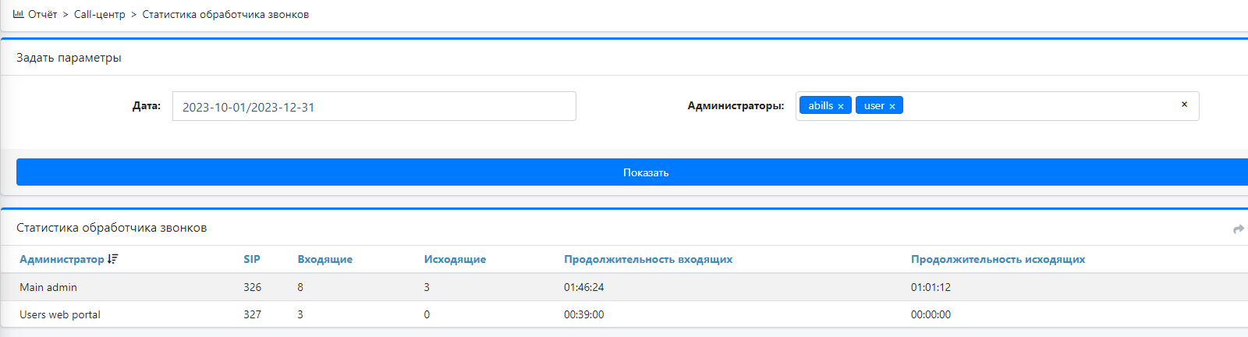
Task: Toggle sort icon beside Администратор header
Action: [113, 259]
